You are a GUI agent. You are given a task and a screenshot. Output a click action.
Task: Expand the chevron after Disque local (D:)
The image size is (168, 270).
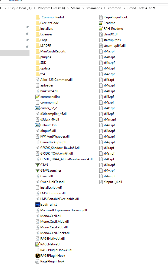(x=35, y=8)
